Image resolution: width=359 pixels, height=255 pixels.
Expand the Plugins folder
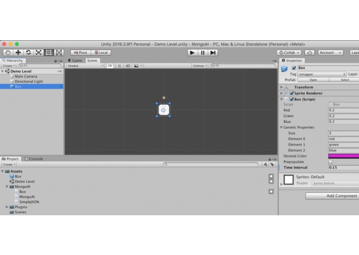(x=7, y=207)
